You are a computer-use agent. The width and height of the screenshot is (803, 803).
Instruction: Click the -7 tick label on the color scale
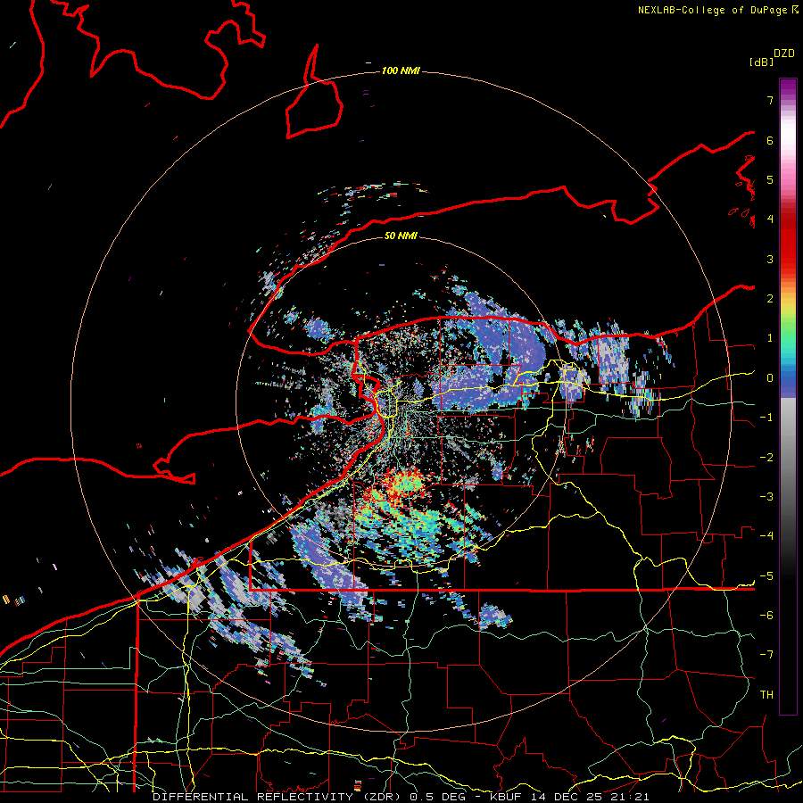tap(766, 655)
